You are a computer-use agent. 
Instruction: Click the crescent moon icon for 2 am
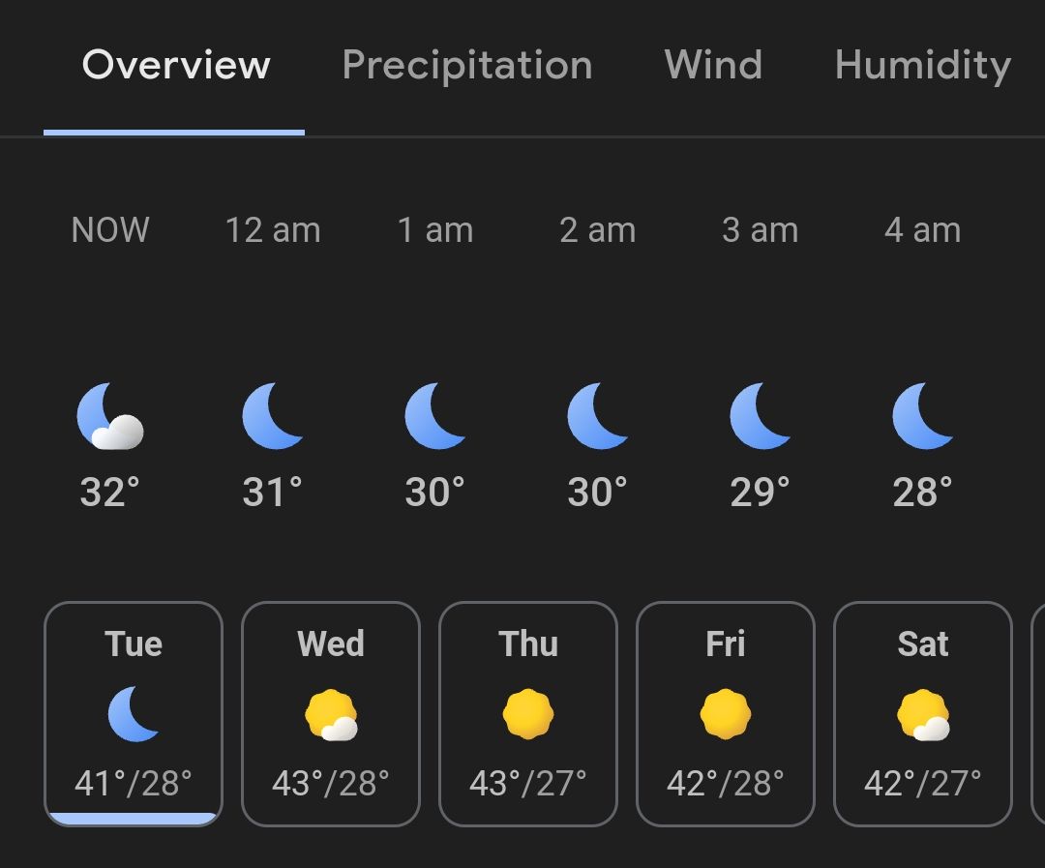pos(598,416)
